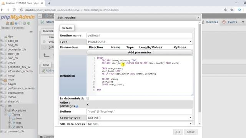
Task: Click the Console icon at bottom
Action: coord(42,136)
